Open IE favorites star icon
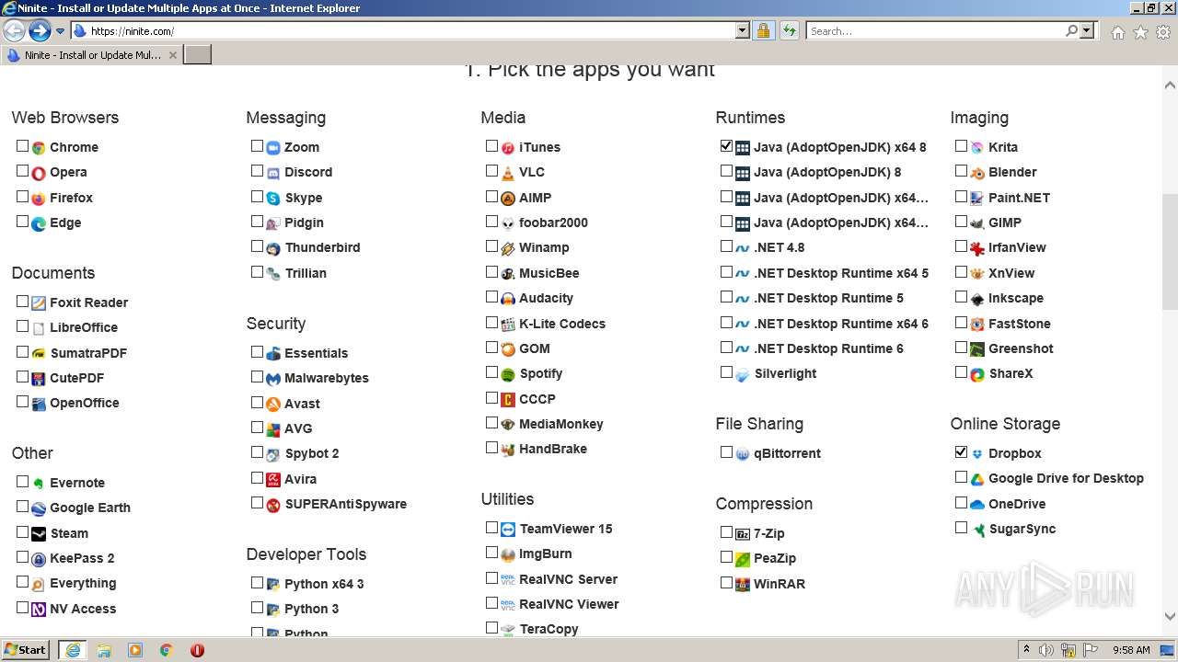1178x662 pixels. click(1140, 31)
